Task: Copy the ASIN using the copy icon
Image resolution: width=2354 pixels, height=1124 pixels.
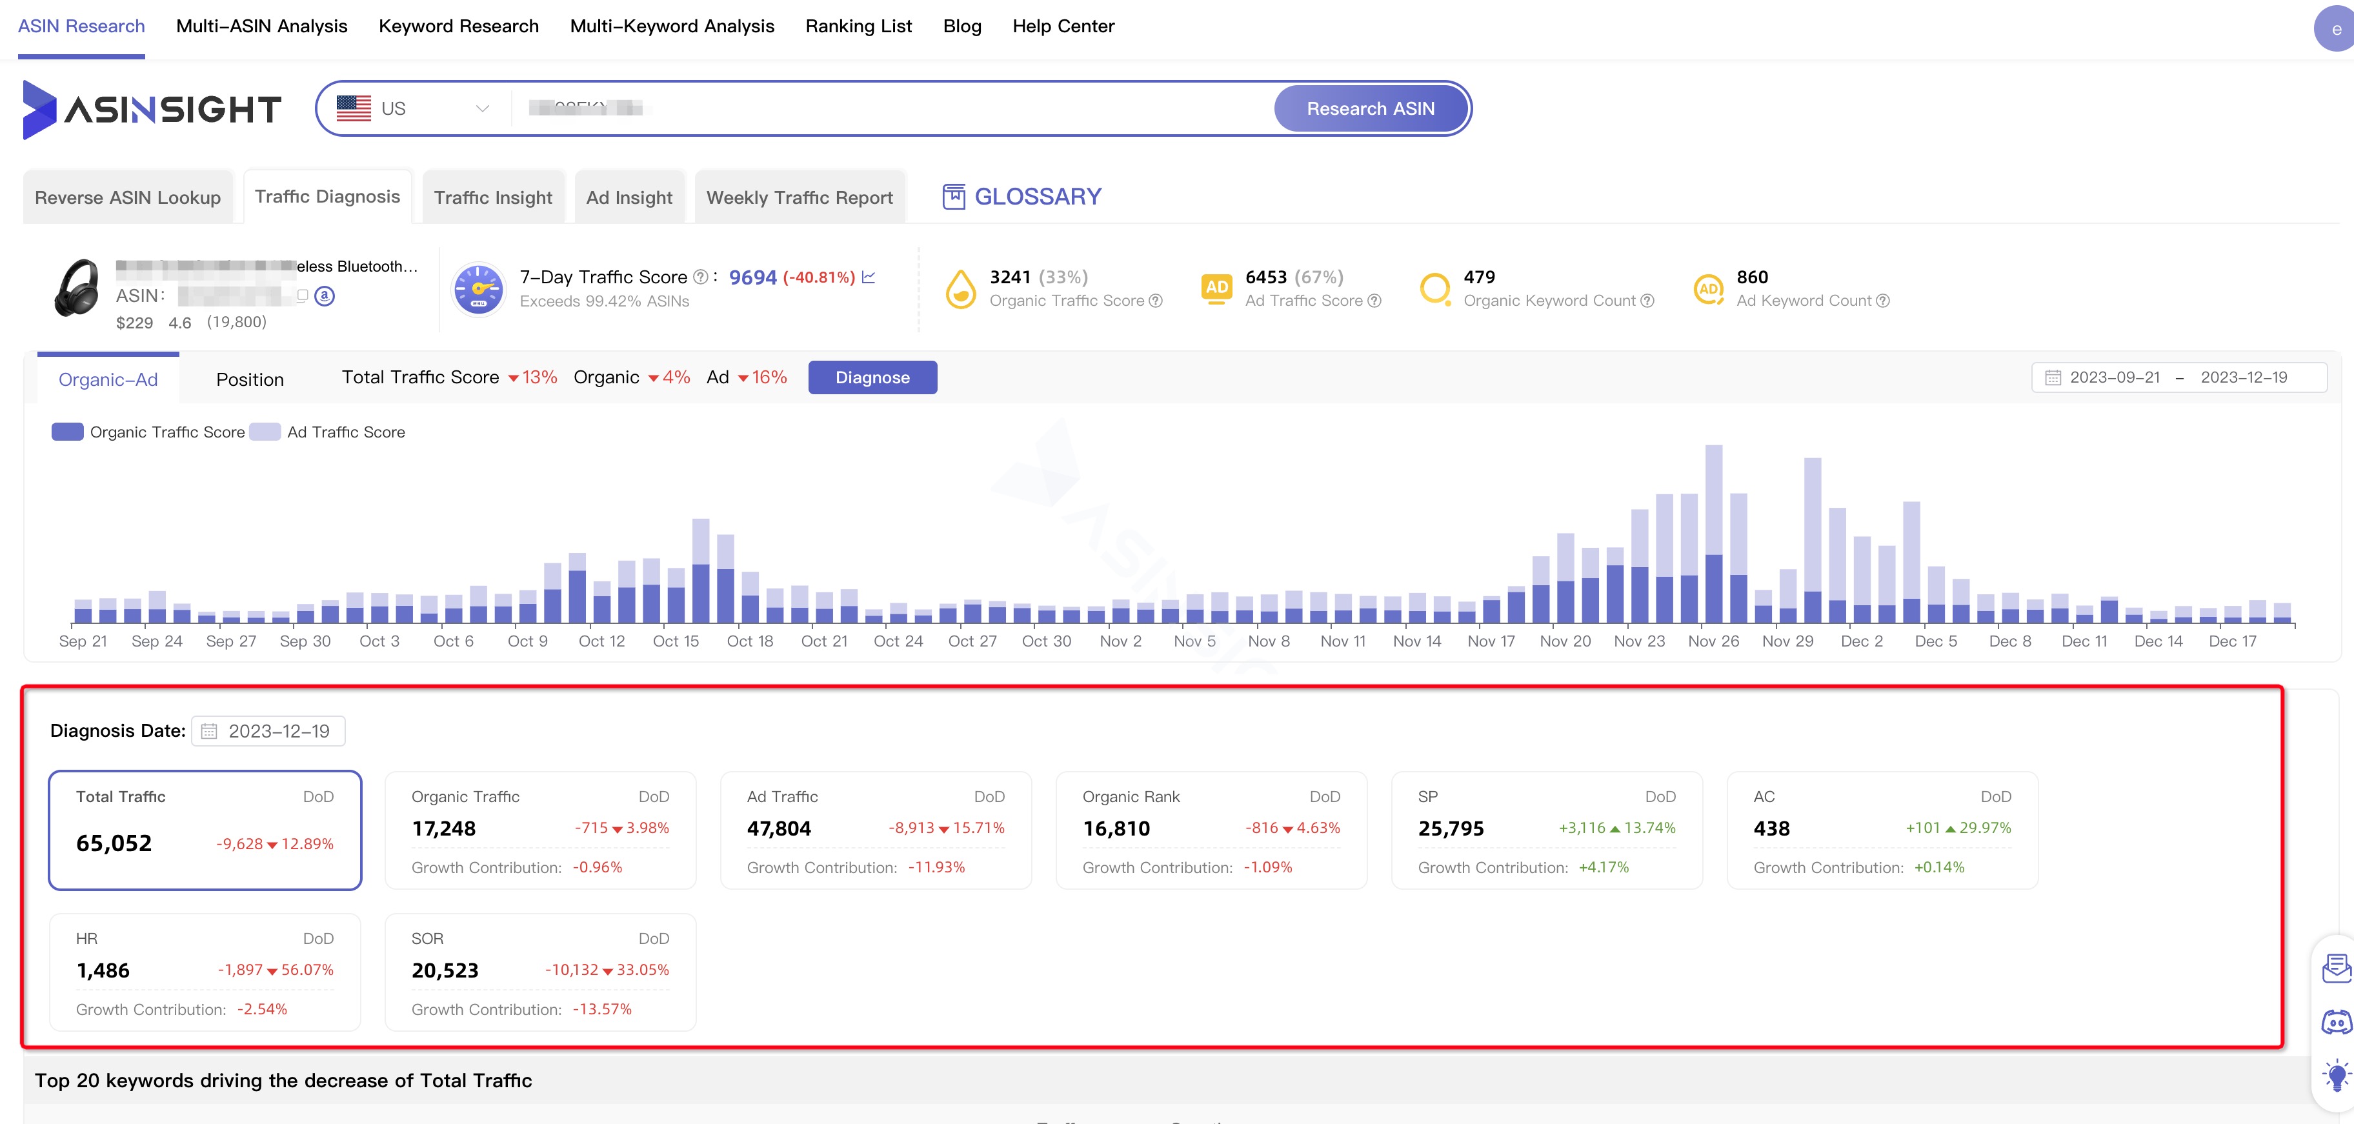Action: point(303,297)
